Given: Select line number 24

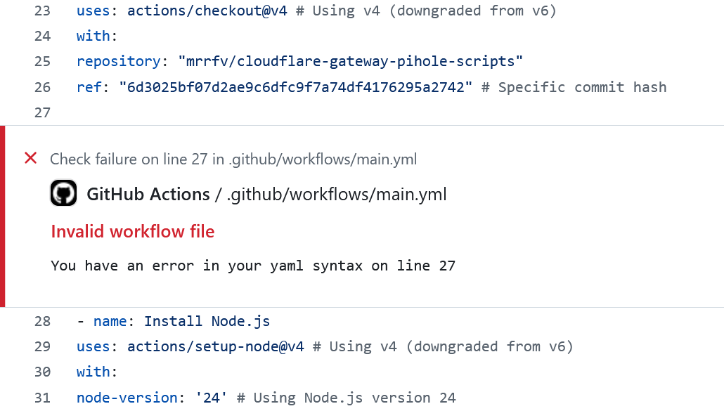Looking at the screenshot, I should [x=42, y=36].
